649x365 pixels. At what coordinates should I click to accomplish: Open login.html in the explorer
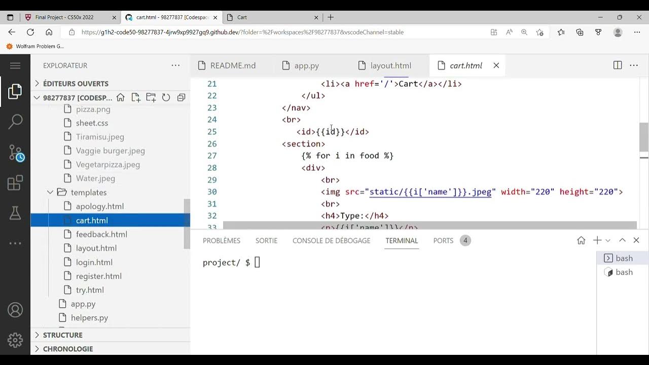coord(94,262)
